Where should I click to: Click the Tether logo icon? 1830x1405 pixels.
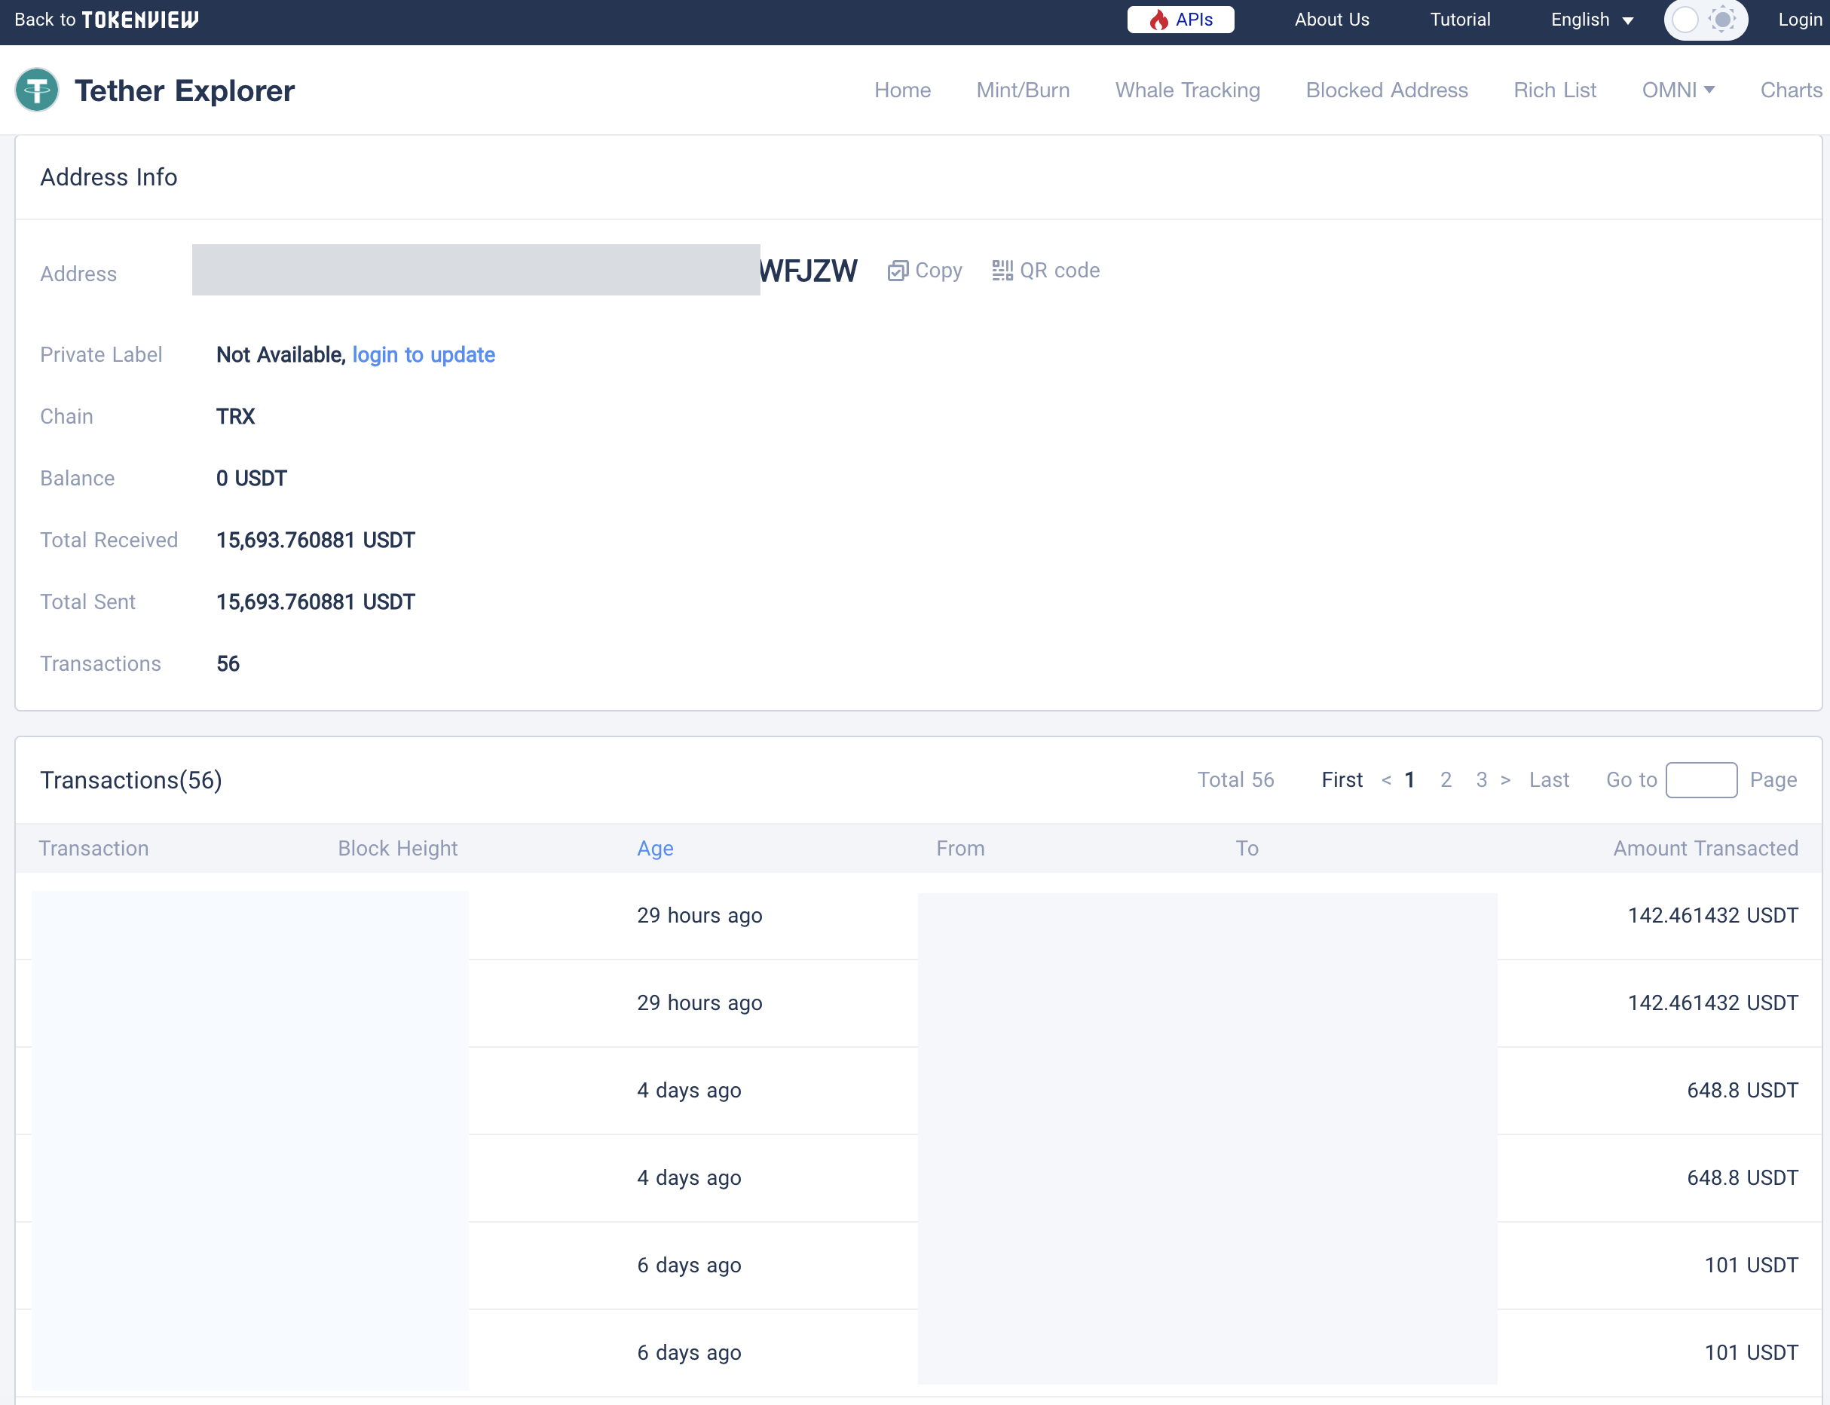pyautogui.click(x=37, y=90)
